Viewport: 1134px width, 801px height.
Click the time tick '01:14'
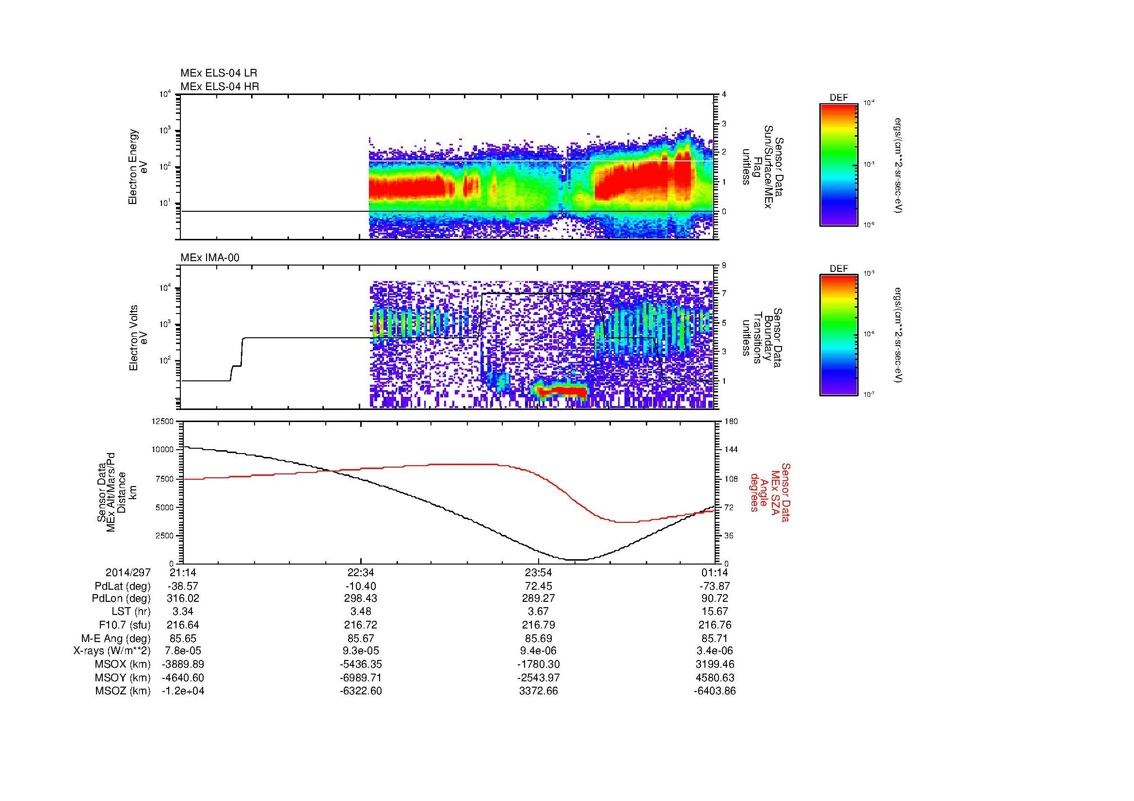coord(715,572)
